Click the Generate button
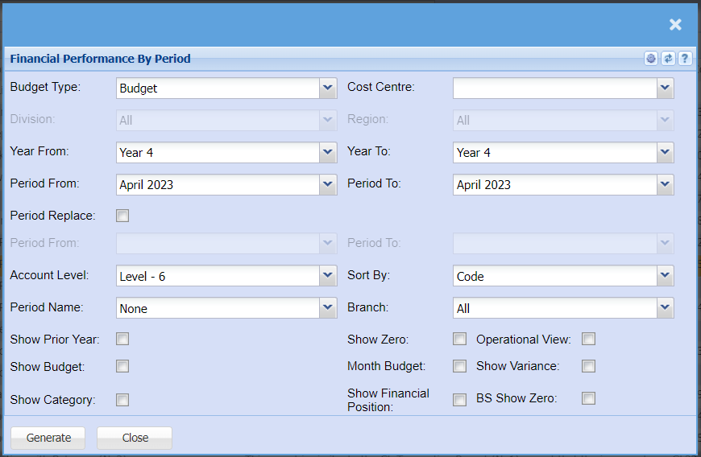 click(x=49, y=438)
